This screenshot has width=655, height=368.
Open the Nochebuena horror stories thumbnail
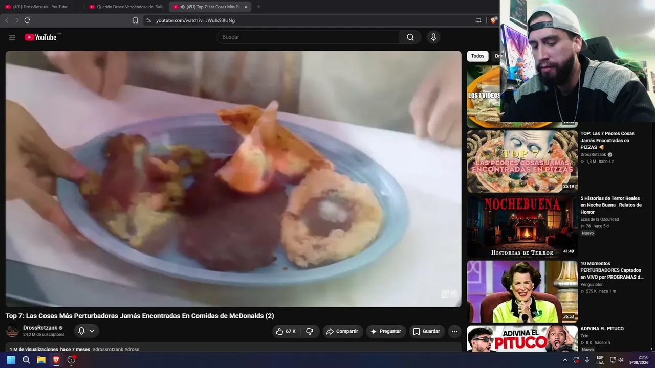(522, 226)
